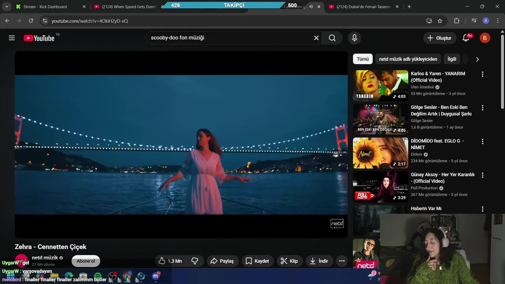
Task: Click the video player area
Action: (x=181, y=144)
